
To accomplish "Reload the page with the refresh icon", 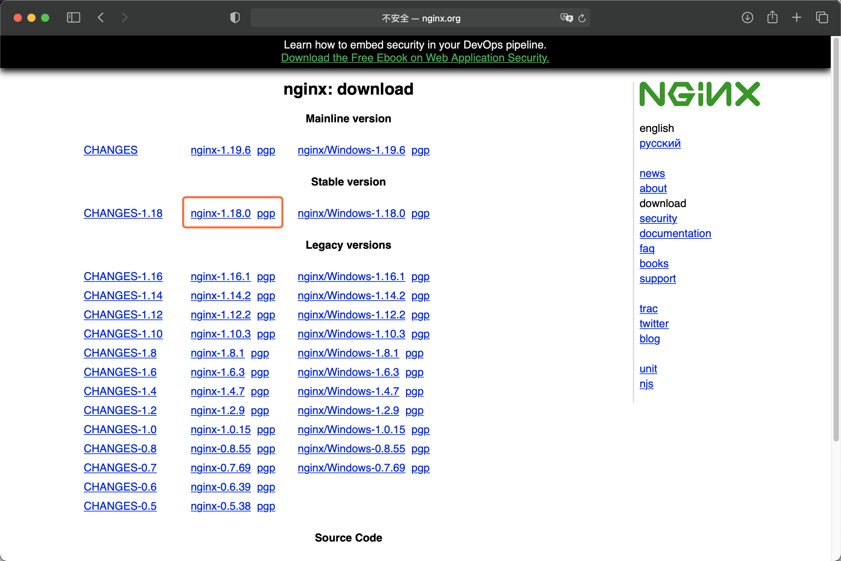I will tap(582, 18).
